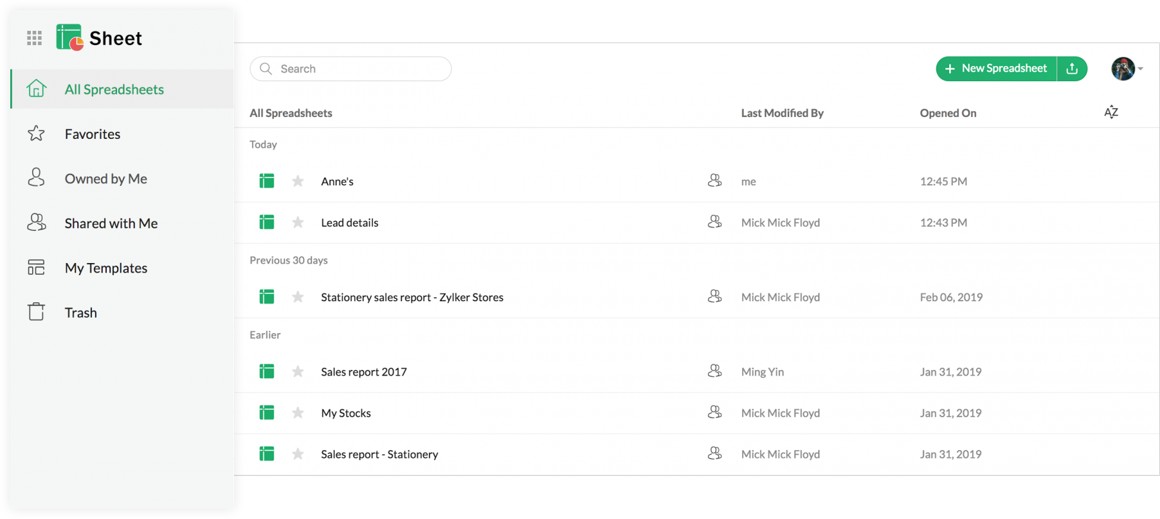Open the profile avatar dropdown

click(1124, 68)
